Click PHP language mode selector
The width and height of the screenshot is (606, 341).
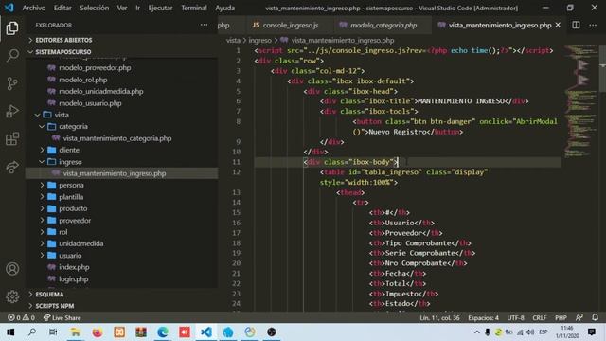[x=561, y=318]
